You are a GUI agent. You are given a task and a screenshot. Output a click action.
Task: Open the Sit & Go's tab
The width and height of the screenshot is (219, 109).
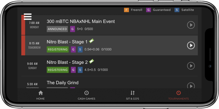click(132, 95)
